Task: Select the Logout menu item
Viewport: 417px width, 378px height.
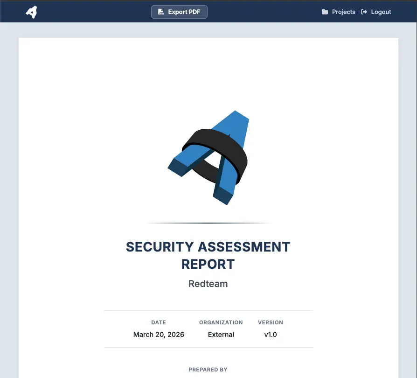Action: tap(381, 12)
